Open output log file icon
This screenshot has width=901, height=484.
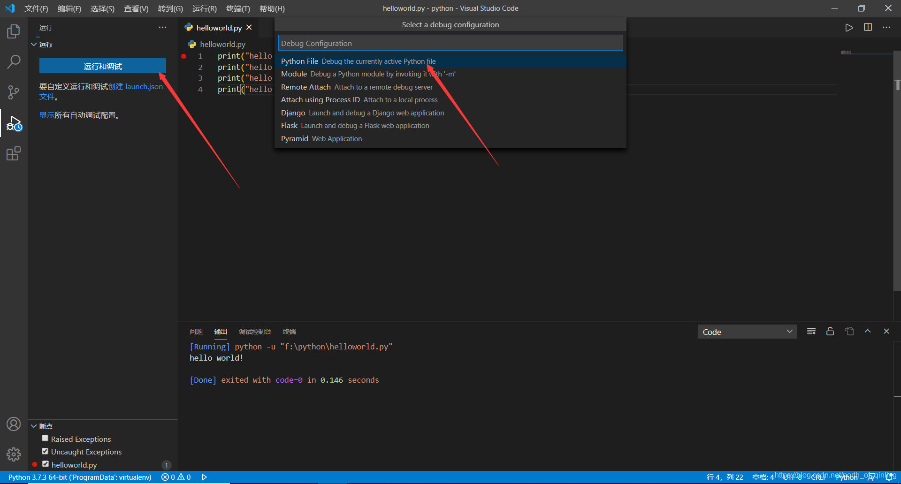849,331
